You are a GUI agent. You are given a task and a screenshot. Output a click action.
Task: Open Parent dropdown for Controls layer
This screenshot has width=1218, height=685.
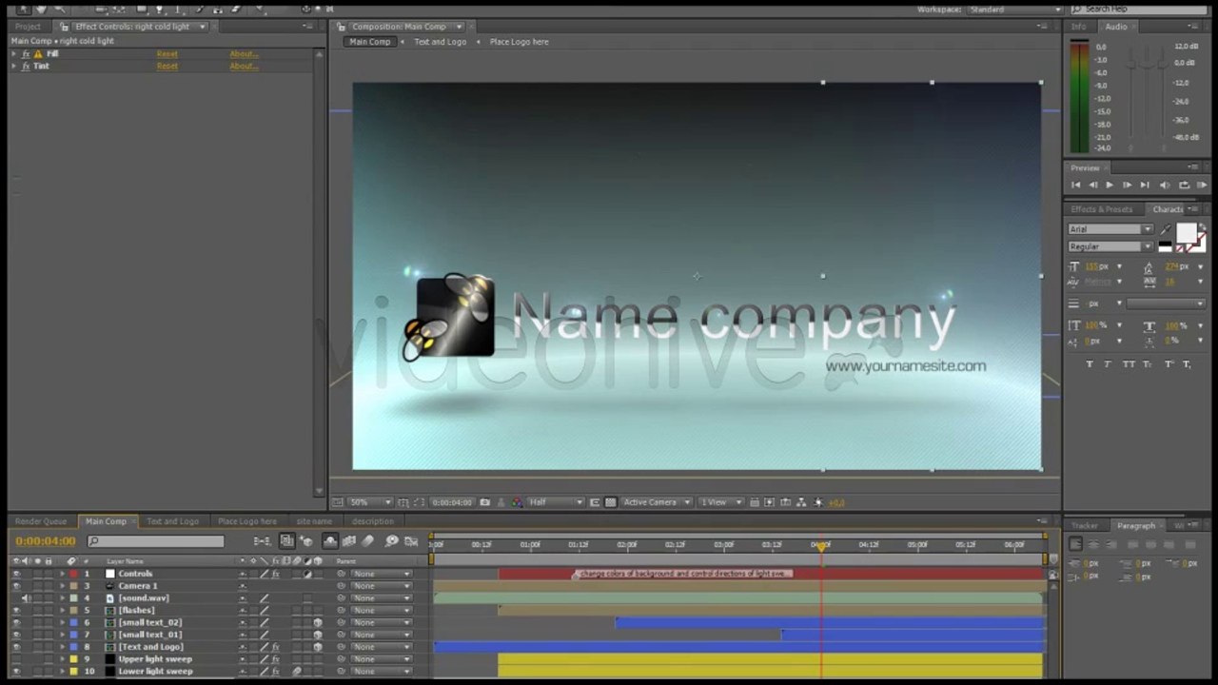[382, 574]
